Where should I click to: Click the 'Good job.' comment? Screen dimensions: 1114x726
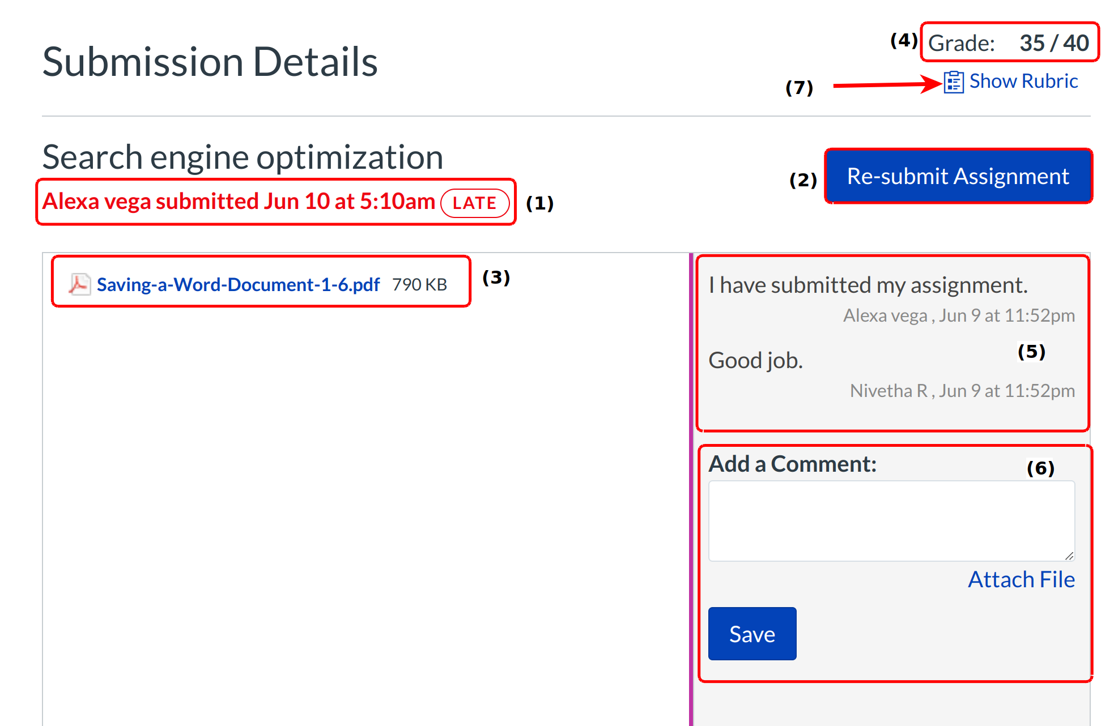coord(755,360)
